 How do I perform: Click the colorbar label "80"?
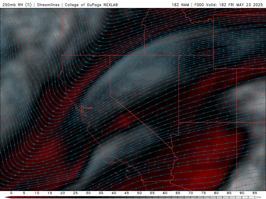click(216, 193)
